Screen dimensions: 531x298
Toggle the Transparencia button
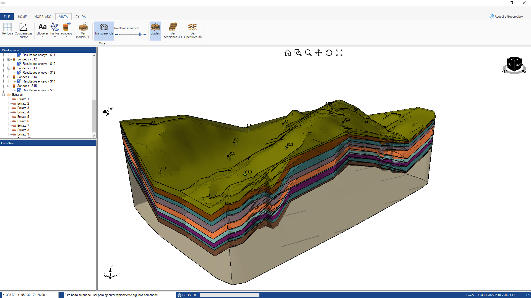coord(104,30)
